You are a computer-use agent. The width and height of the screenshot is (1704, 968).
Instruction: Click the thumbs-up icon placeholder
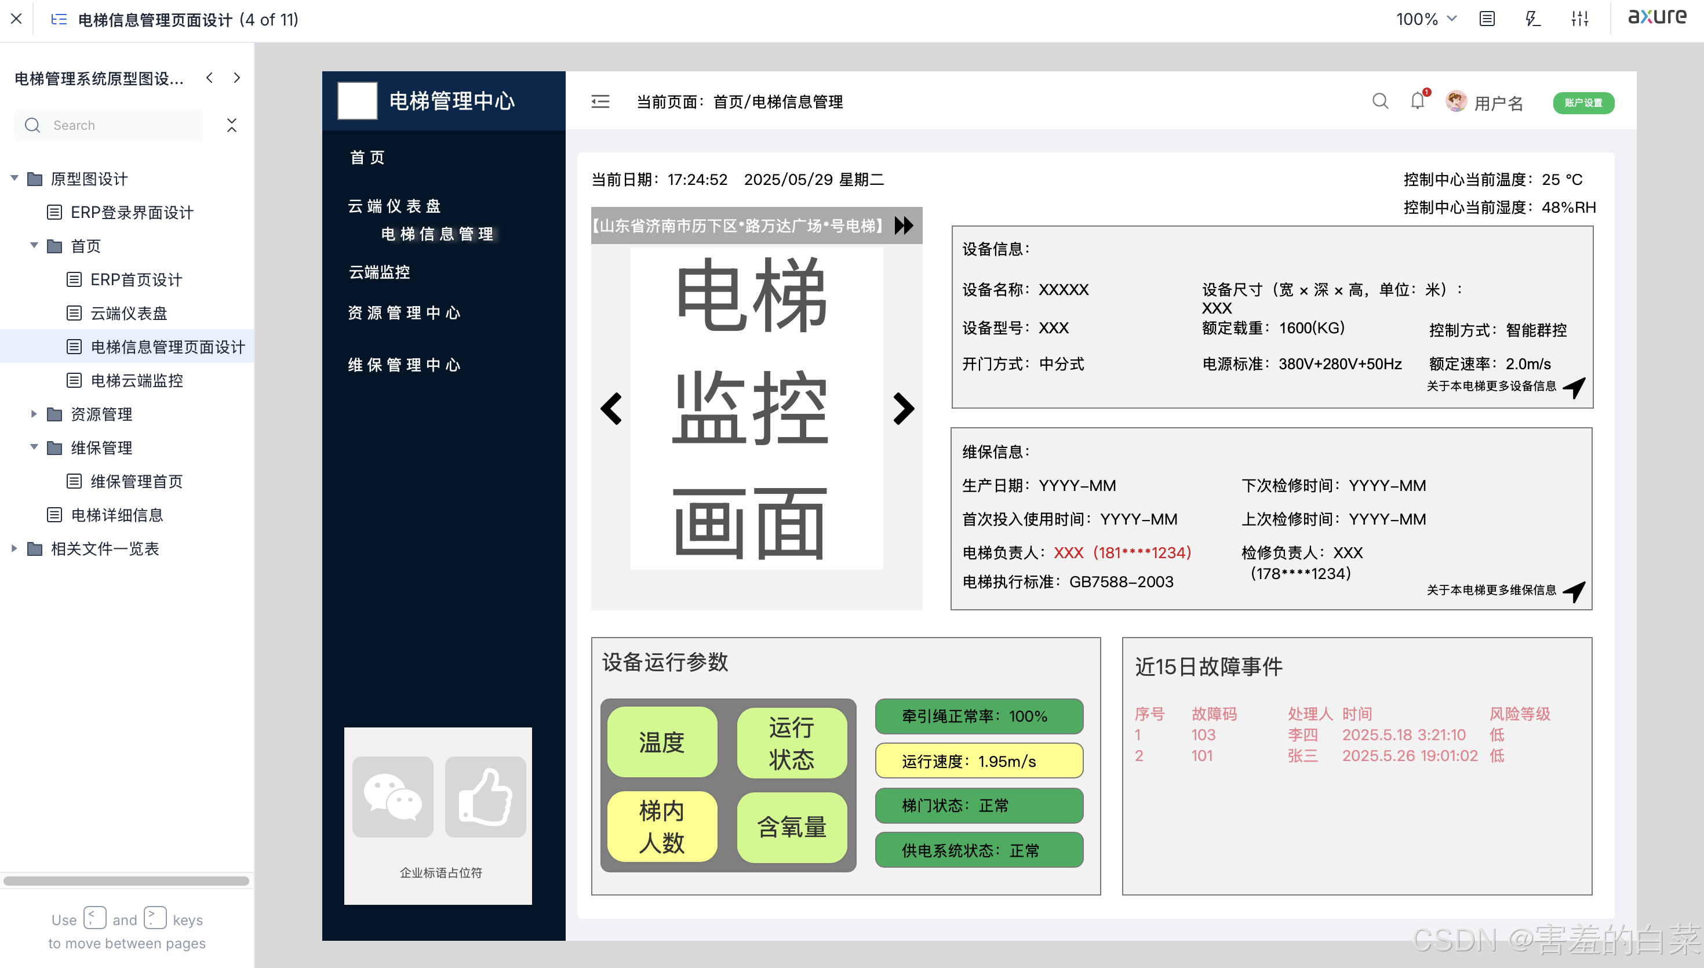pos(485,796)
